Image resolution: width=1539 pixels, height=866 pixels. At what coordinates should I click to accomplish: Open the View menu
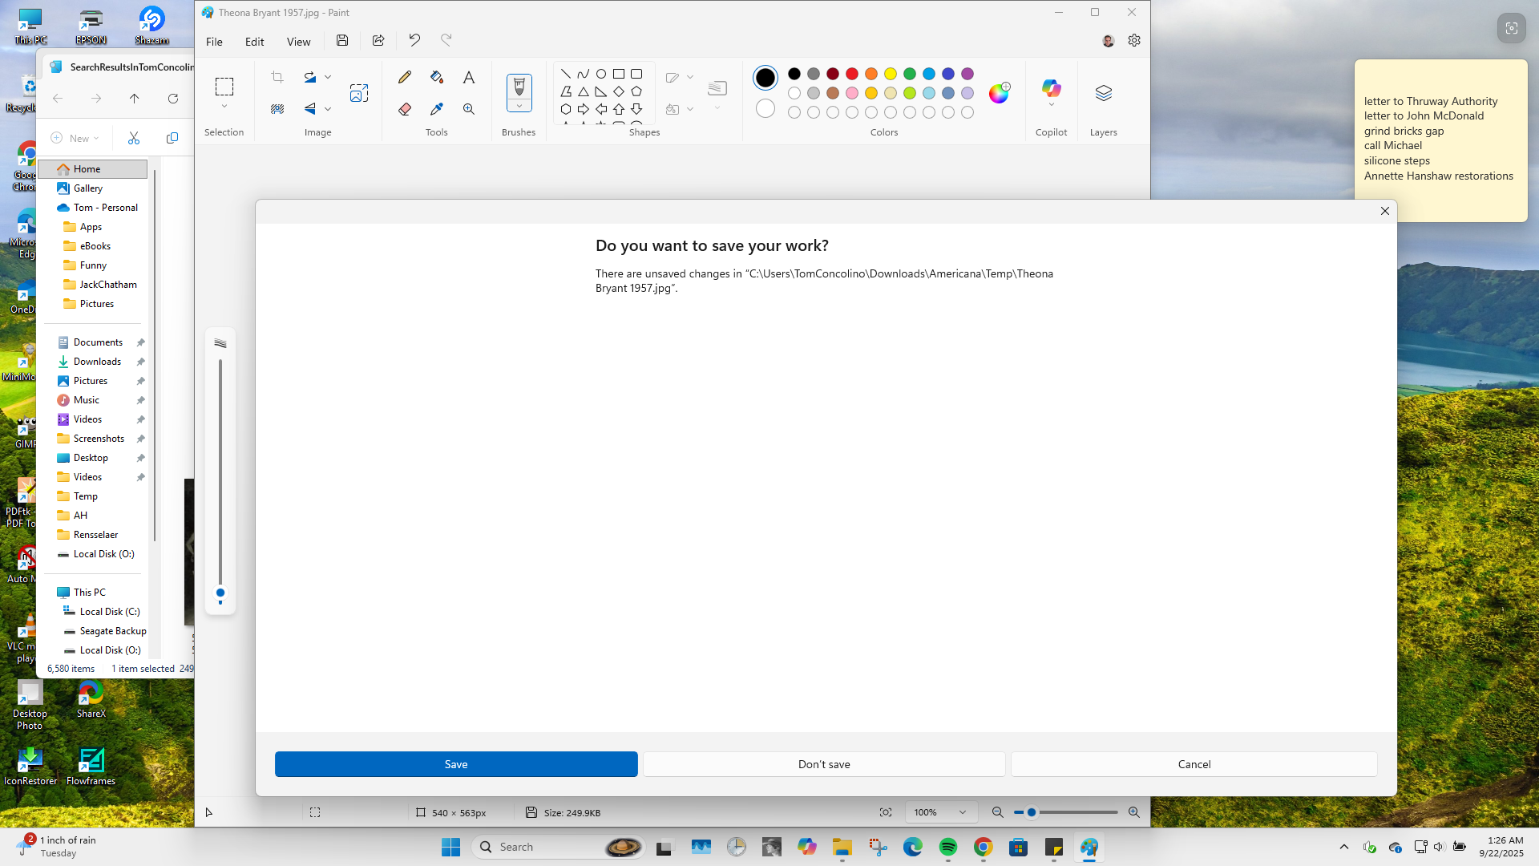pyautogui.click(x=298, y=41)
